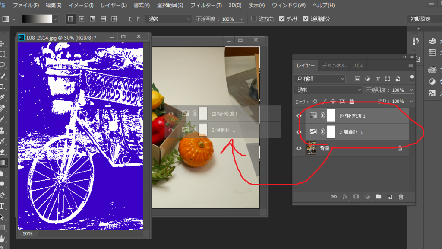The width and height of the screenshot is (442, 249).
Task: Open the Styles panel fx icon
Action: [432, 93]
